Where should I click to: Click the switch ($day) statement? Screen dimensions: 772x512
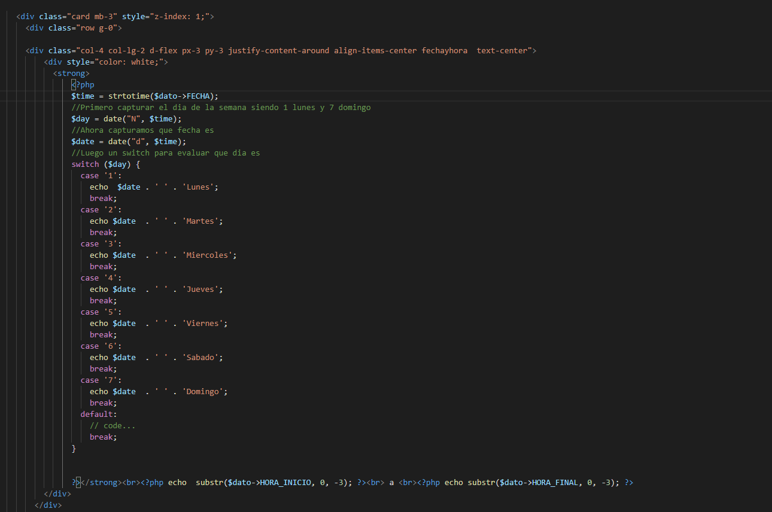[106, 164]
